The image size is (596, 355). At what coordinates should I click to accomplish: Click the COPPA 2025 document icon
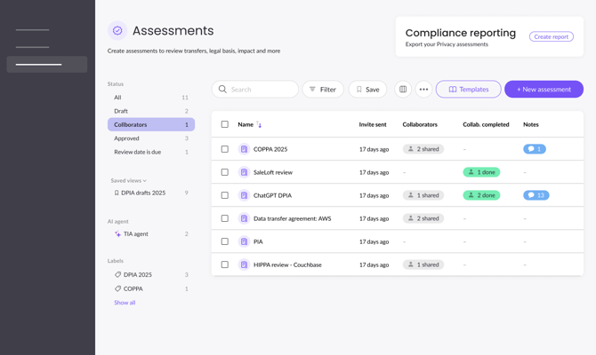point(244,149)
